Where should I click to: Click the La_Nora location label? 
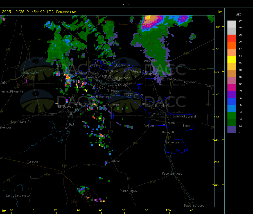point(112,71)
